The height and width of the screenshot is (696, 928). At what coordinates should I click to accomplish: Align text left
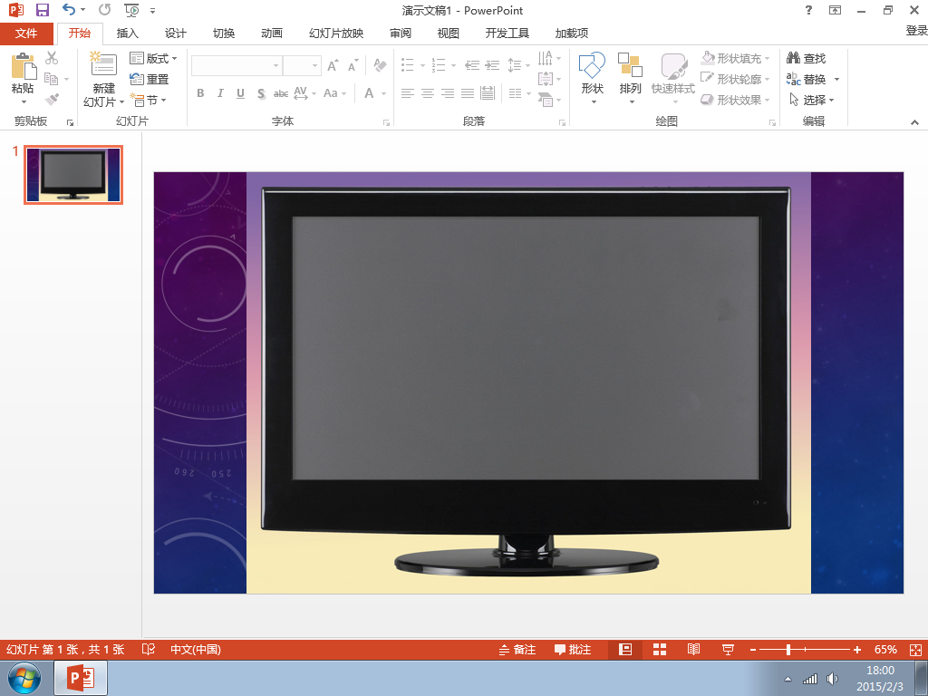click(x=407, y=93)
